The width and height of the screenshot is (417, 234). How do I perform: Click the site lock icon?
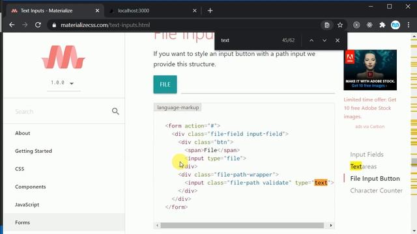click(54, 25)
